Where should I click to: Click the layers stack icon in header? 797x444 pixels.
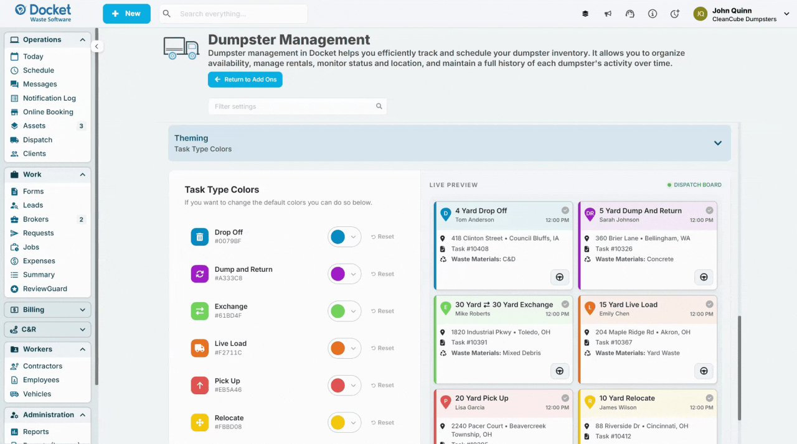click(x=585, y=14)
